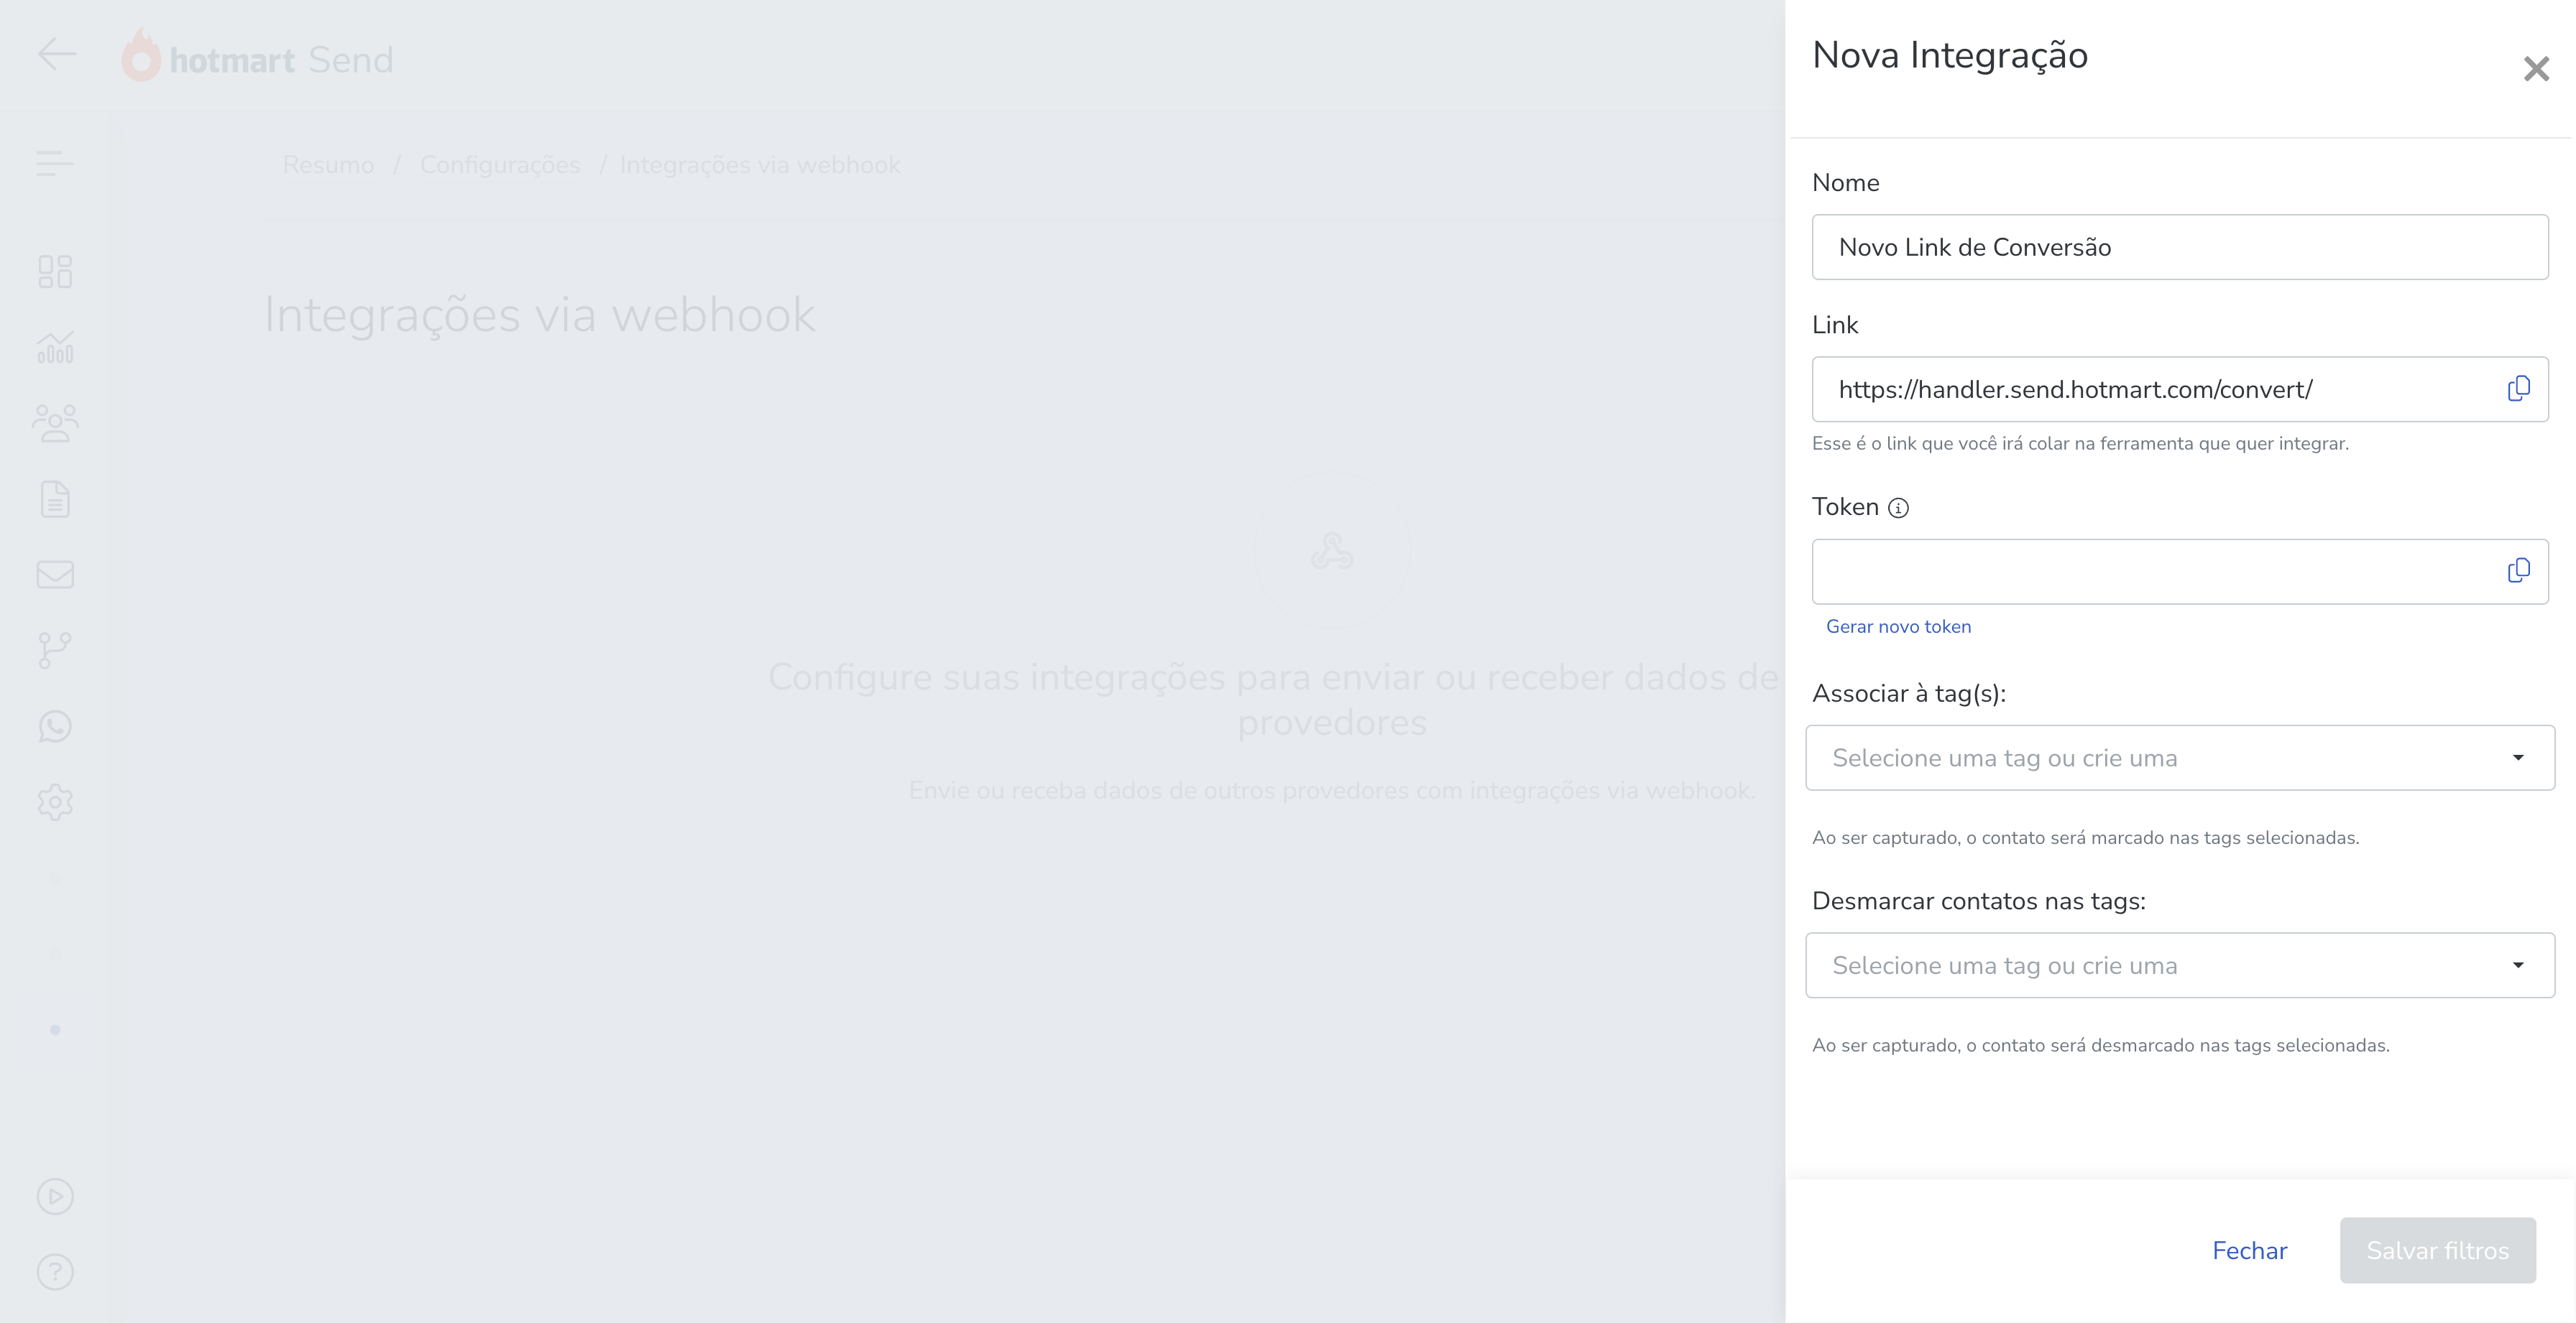Toggle the sidebar menu collapse icon
This screenshot has width=2576, height=1323.
(55, 163)
